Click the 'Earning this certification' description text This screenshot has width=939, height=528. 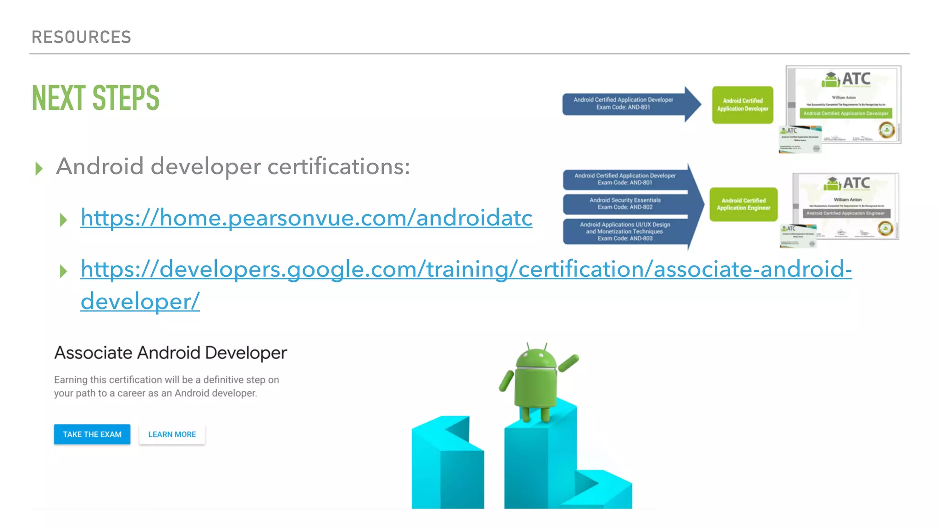click(166, 386)
